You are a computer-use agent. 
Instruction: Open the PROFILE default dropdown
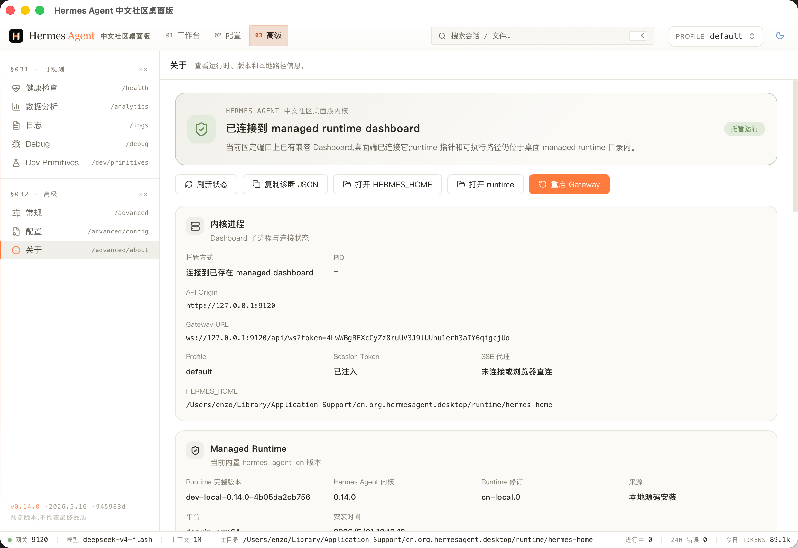click(x=716, y=36)
